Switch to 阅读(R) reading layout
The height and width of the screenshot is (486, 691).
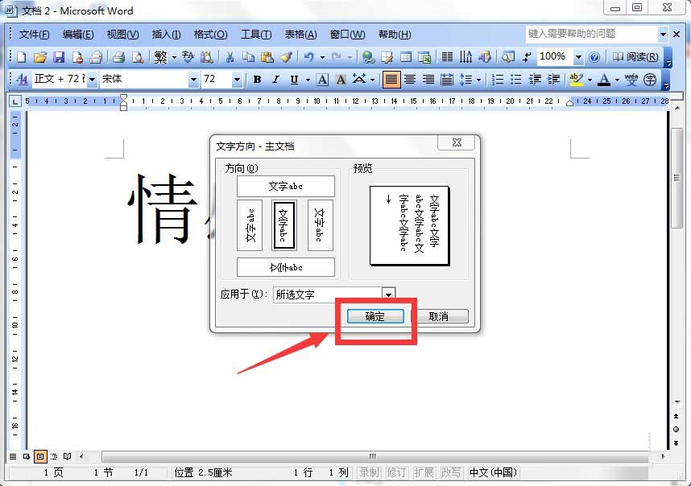[x=635, y=57]
